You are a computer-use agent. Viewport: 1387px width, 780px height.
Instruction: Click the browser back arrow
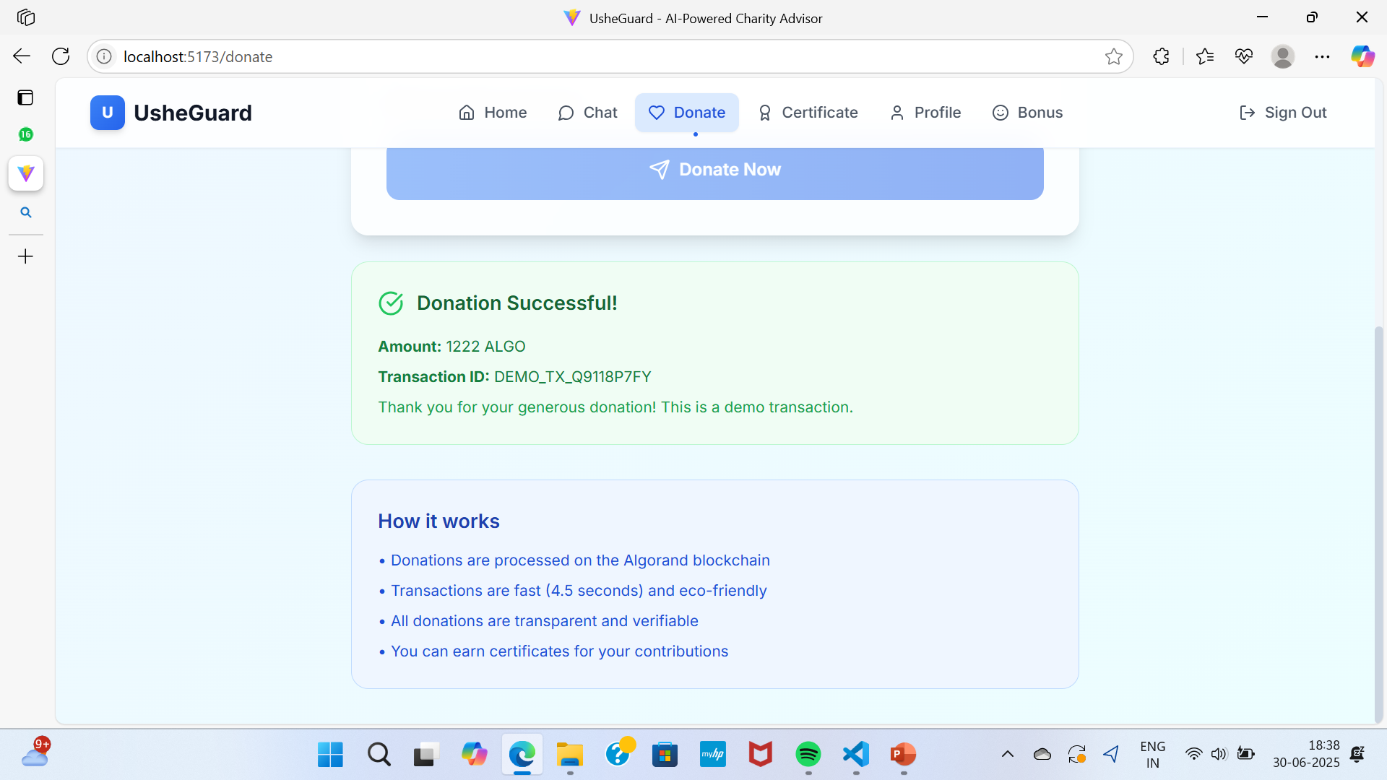22,56
